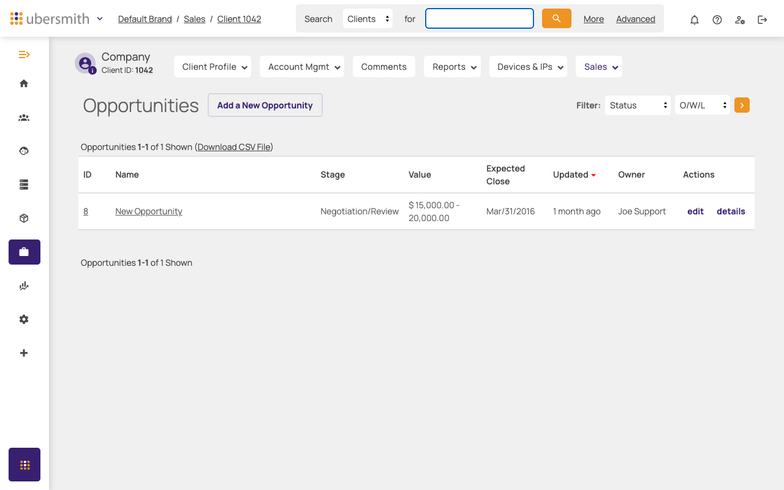Image resolution: width=784 pixels, height=490 pixels.
Task: Expand the Client Profile menu
Action: click(213, 67)
